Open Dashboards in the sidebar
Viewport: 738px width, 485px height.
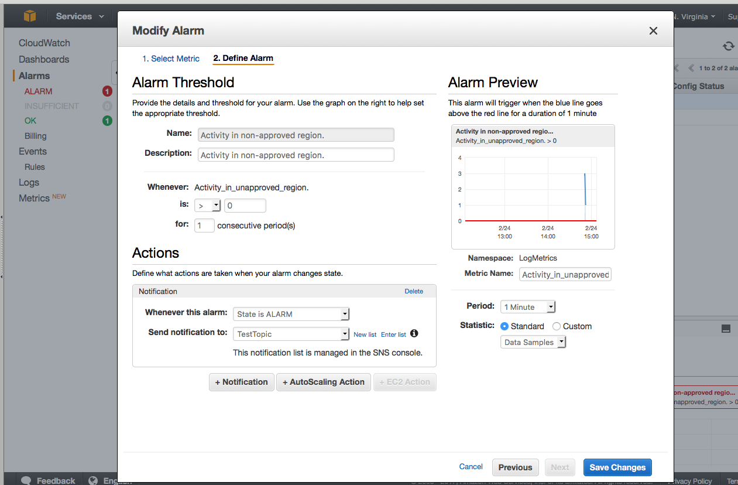tap(44, 59)
